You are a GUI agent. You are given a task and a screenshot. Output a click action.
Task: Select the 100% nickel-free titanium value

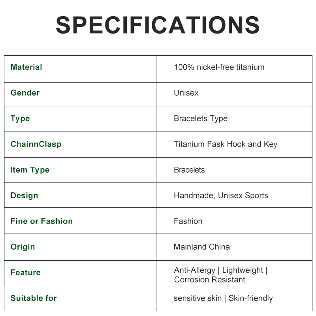(x=219, y=67)
